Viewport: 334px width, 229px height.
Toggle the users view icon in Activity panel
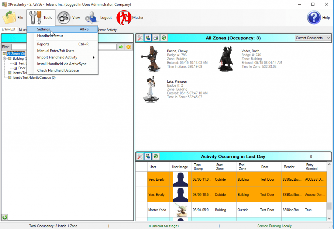pos(148,156)
